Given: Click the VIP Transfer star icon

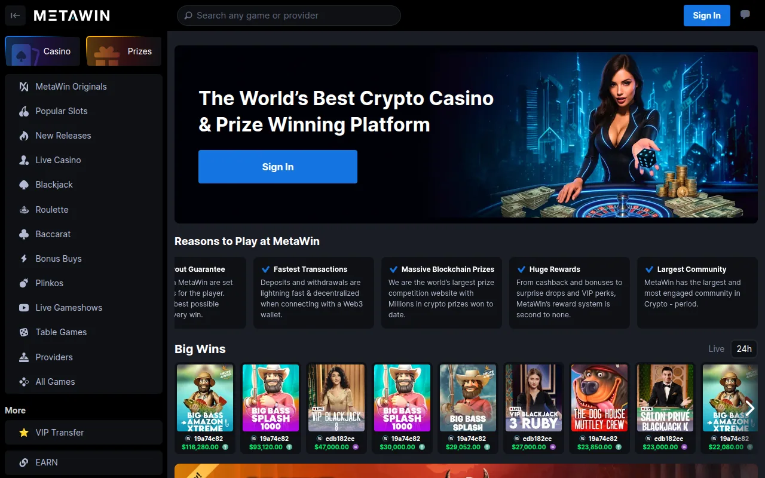Looking at the screenshot, I should [x=24, y=433].
